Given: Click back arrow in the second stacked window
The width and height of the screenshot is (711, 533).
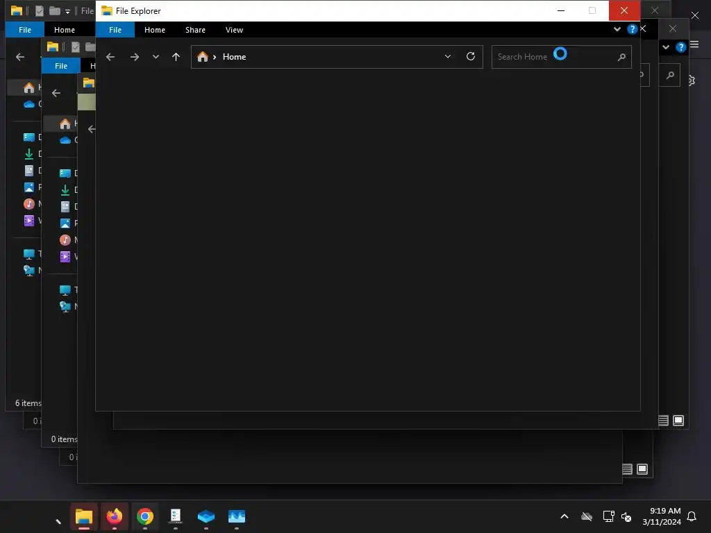Looking at the screenshot, I should click(x=56, y=93).
